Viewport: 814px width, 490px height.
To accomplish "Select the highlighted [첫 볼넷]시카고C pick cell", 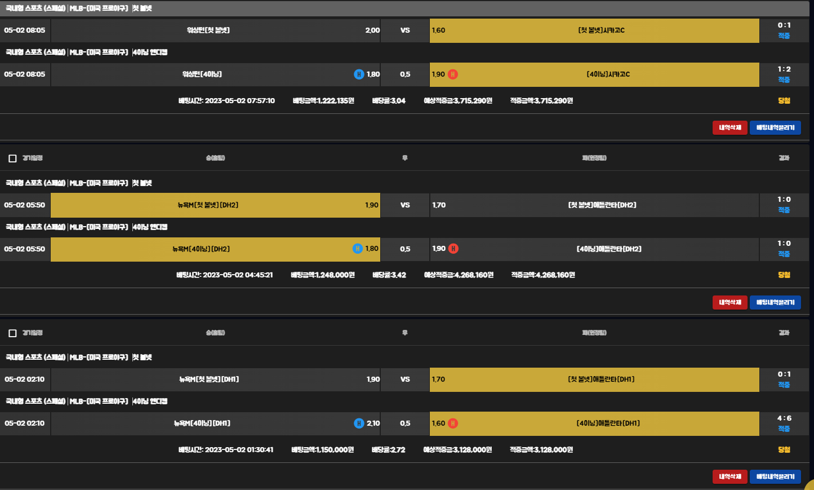I will click(x=594, y=30).
